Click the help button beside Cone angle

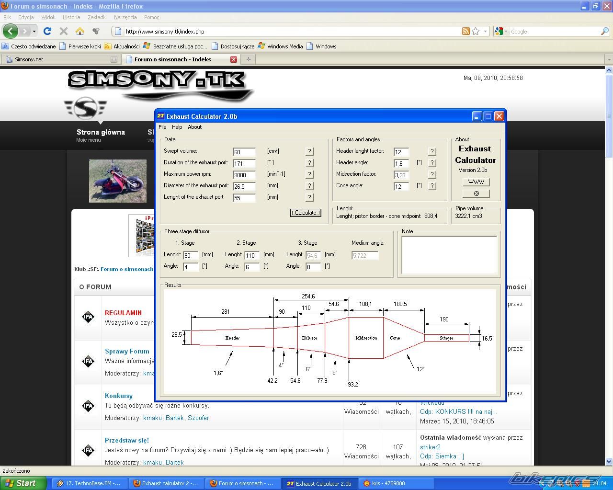[432, 186]
